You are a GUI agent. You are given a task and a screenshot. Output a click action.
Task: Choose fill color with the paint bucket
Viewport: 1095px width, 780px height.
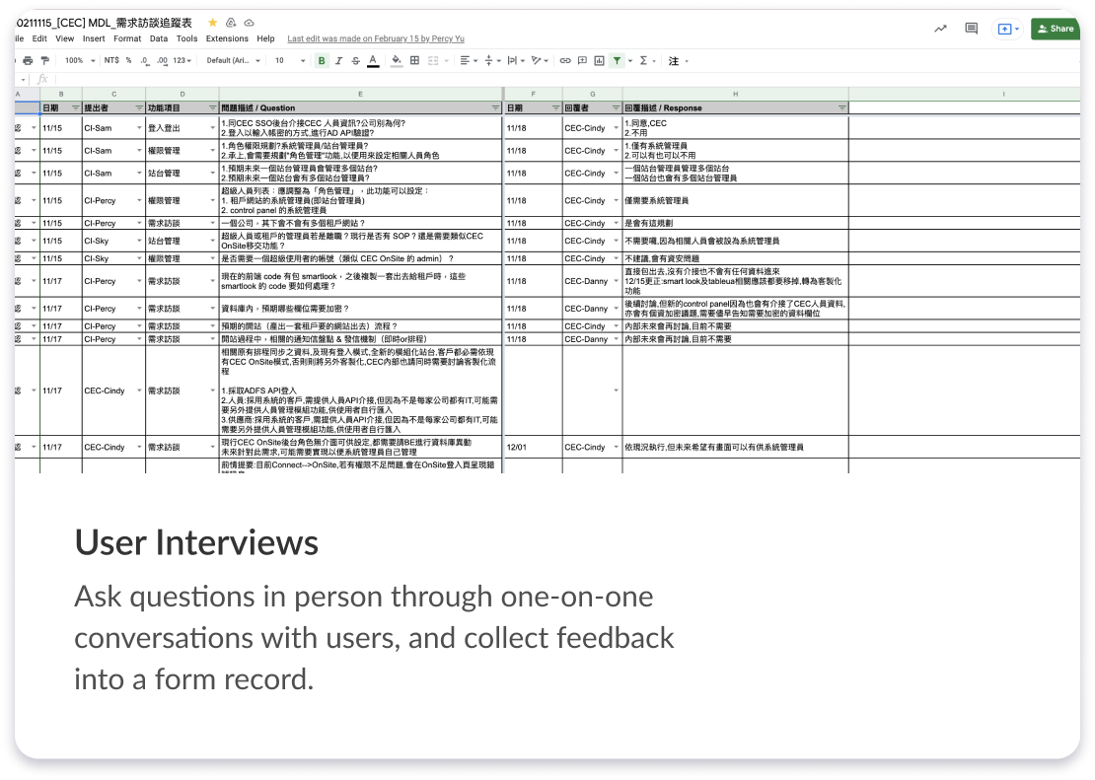pyautogui.click(x=397, y=61)
